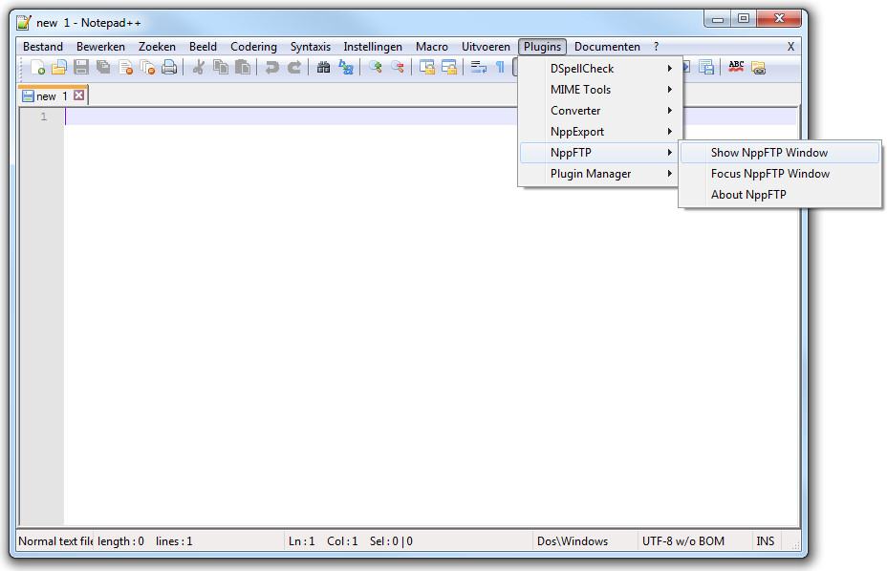Screen dimensions: 887x571
Task: Click 'length : 0' in the status bar
Action: 120,541
